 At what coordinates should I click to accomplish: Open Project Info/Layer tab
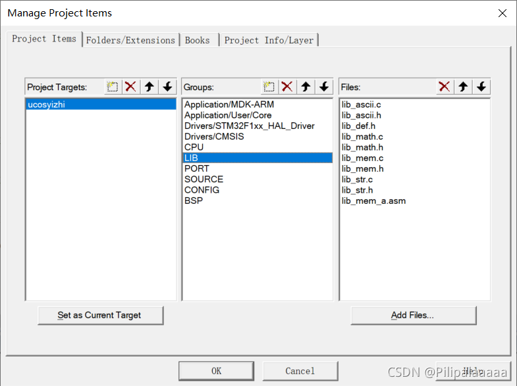pyautogui.click(x=269, y=40)
